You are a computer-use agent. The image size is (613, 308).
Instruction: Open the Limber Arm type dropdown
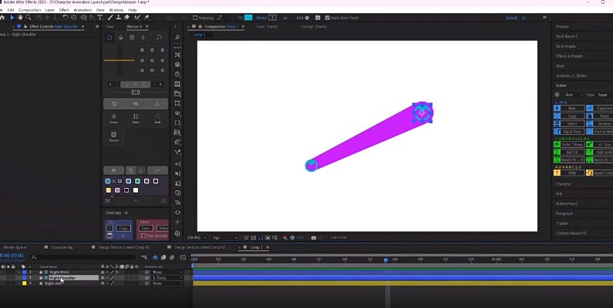coord(573,94)
